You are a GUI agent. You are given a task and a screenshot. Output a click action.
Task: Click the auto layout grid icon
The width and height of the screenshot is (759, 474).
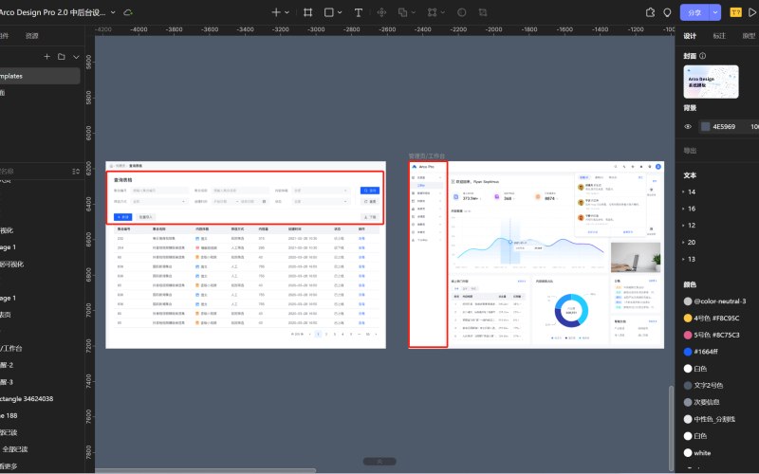click(x=433, y=12)
